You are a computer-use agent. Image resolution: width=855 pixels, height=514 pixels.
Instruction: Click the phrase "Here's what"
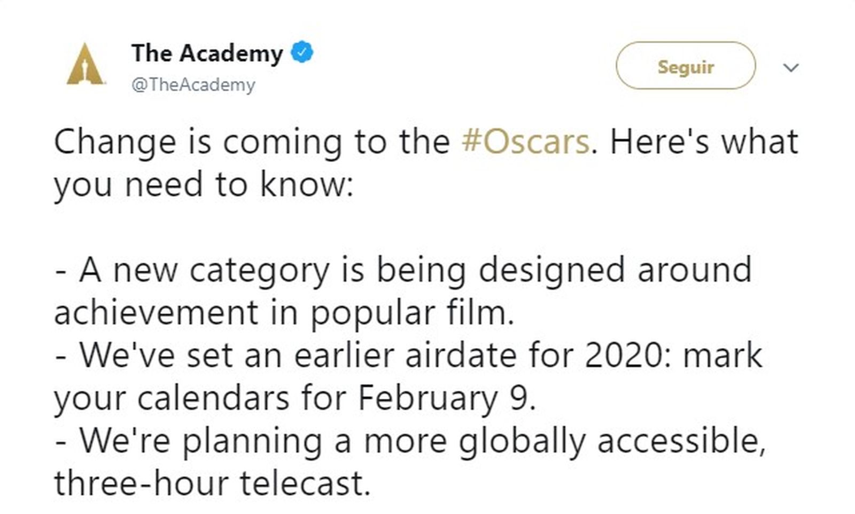(x=704, y=142)
